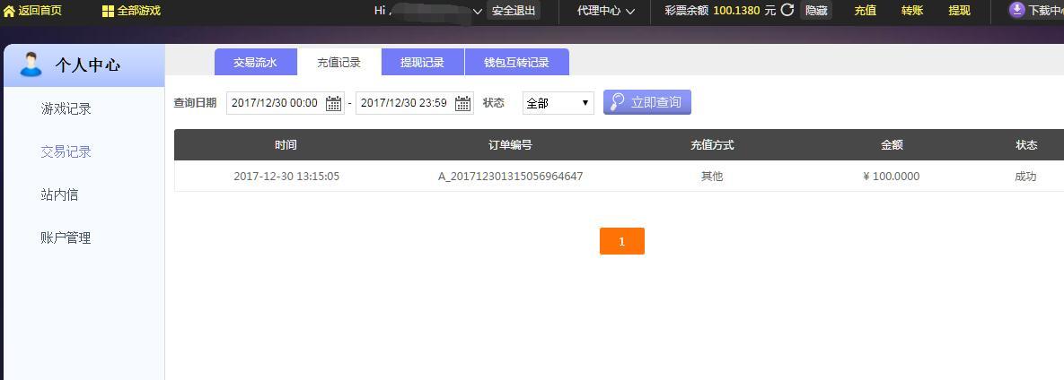The image size is (1064, 380).
Task: Toggle balance visibility with 隐藏
Action: (816, 10)
